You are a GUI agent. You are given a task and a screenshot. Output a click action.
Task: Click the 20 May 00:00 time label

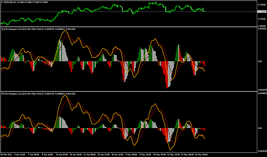pyautogui.click(x=202, y=154)
